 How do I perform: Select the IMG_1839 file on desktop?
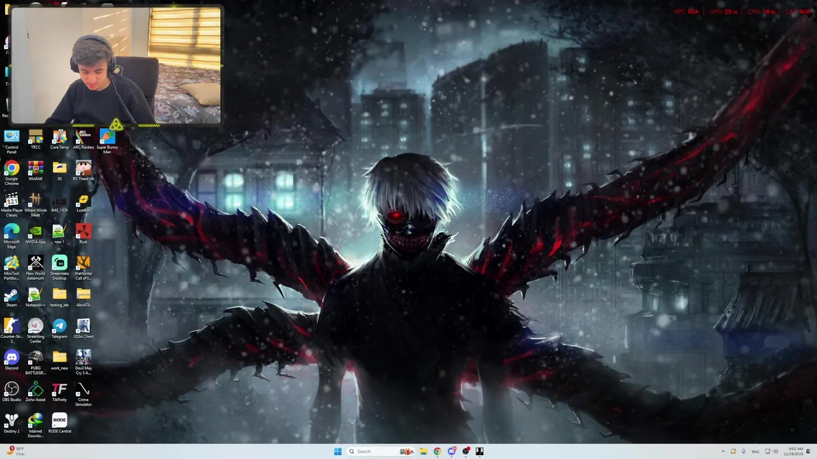(x=59, y=203)
